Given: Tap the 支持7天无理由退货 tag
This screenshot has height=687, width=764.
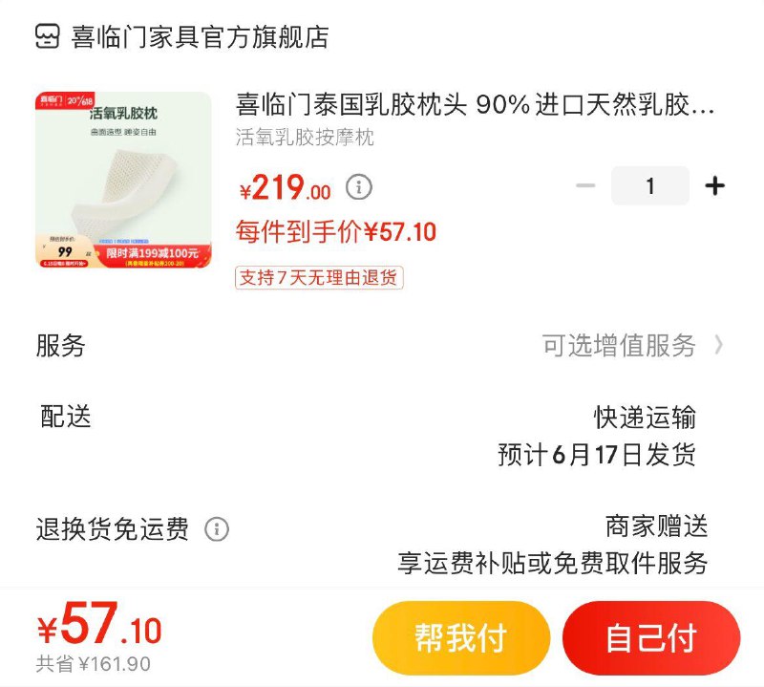Looking at the screenshot, I should tap(319, 278).
